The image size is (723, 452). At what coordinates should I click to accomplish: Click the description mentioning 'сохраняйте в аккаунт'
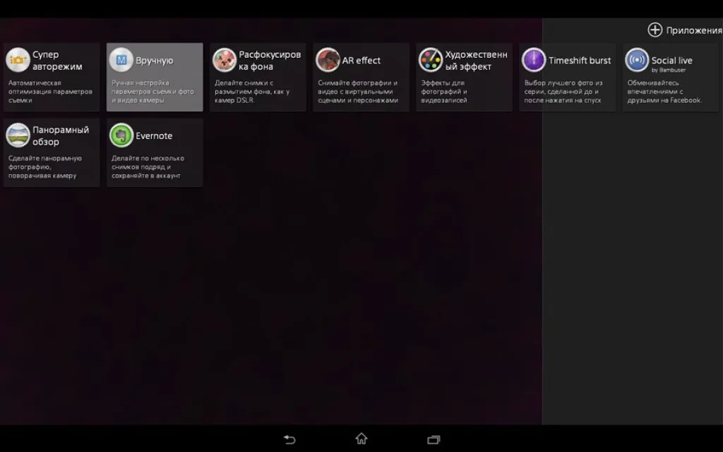(148, 167)
